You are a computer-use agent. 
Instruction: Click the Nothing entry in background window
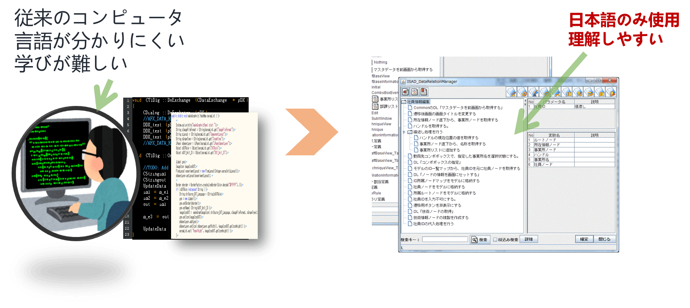click(381, 62)
